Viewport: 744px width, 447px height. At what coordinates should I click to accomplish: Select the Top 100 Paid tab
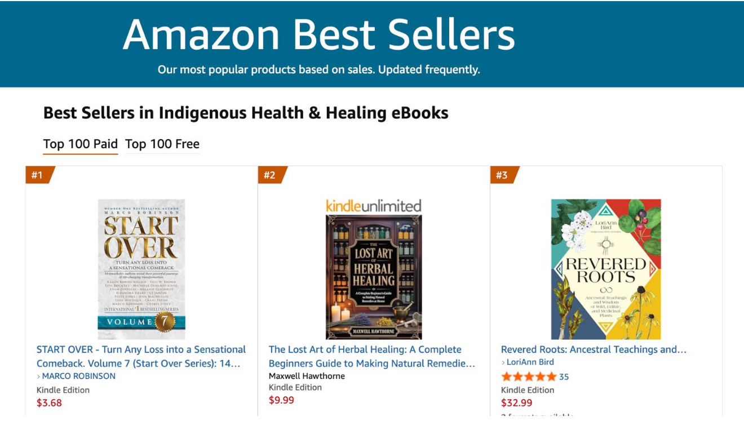tap(80, 144)
